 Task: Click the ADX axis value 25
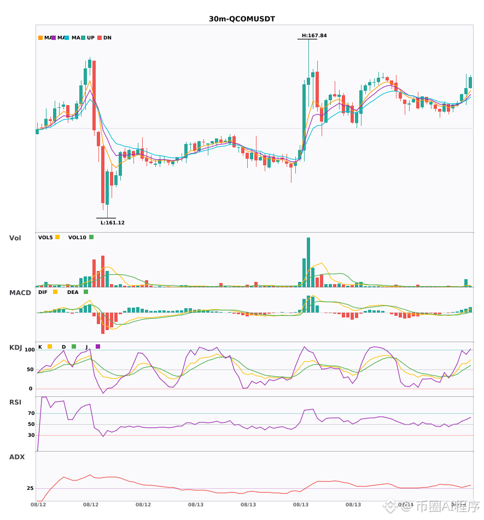click(30, 488)
